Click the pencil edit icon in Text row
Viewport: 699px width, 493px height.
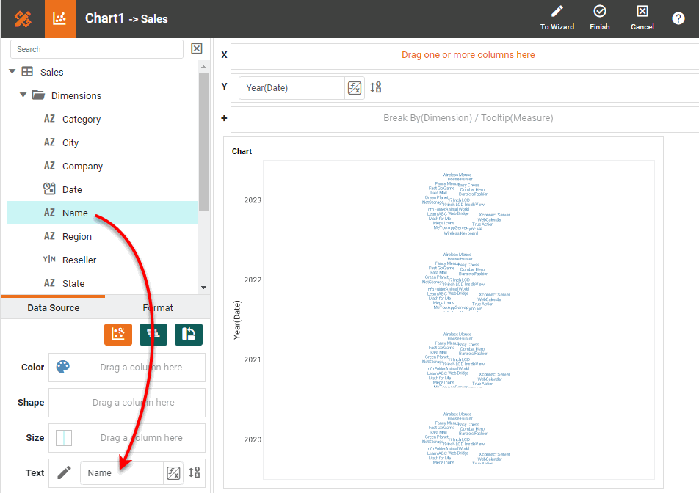pyautogui.click(x=65, y=472)
